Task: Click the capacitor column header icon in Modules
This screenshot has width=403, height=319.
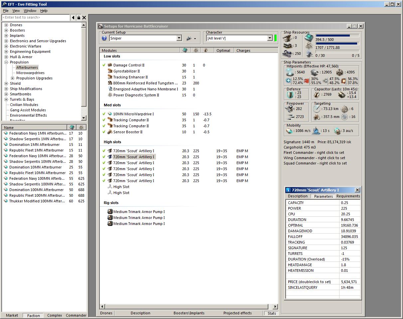Action: coord(206,51)
